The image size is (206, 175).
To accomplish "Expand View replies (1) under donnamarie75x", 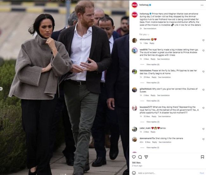I will (153, 147).
